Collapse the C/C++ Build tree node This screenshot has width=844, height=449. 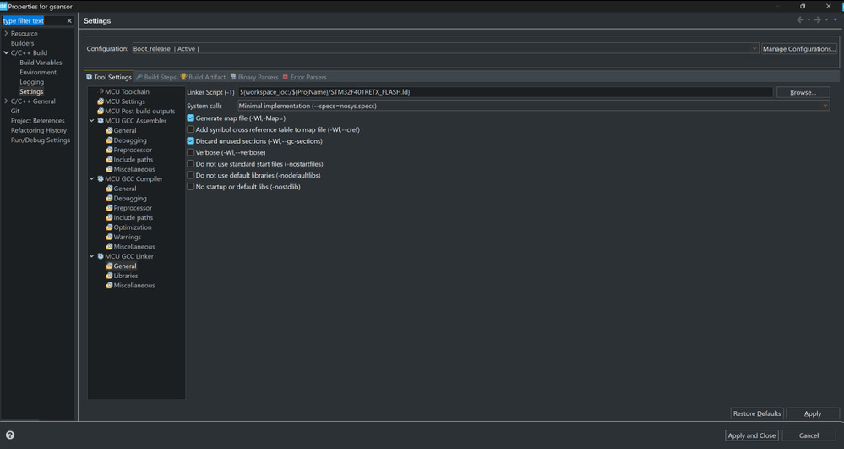(6, 52)
